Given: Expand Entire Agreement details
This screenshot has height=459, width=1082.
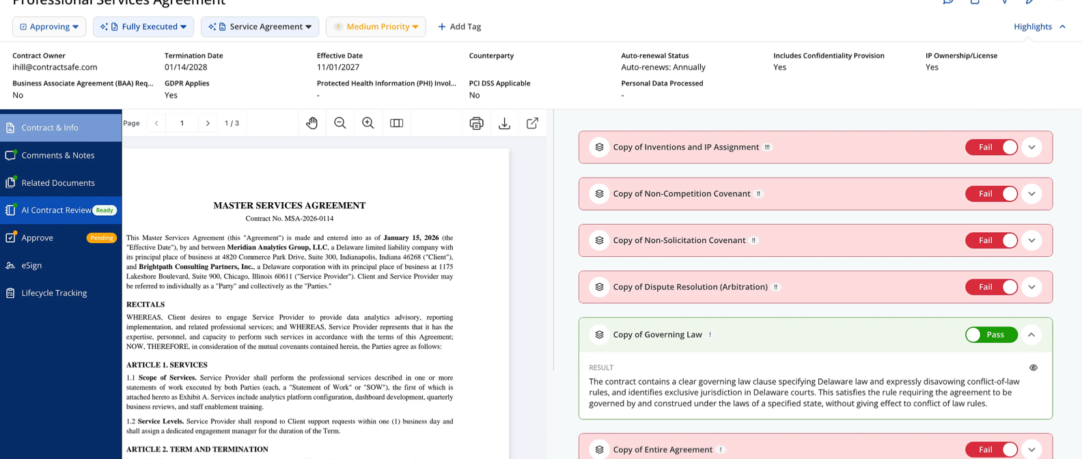Looking at the screenshot, I should pos(1032,449).
